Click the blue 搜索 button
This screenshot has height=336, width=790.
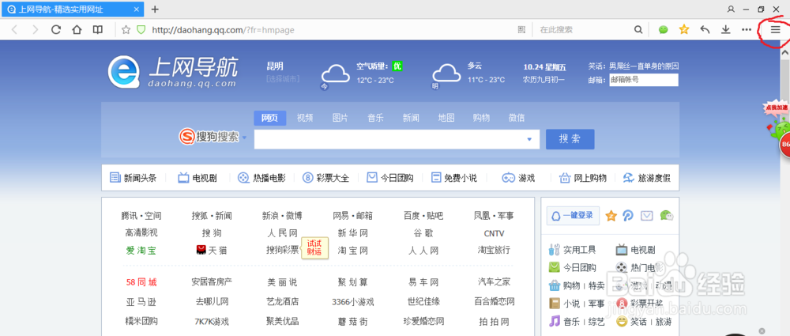570,139
